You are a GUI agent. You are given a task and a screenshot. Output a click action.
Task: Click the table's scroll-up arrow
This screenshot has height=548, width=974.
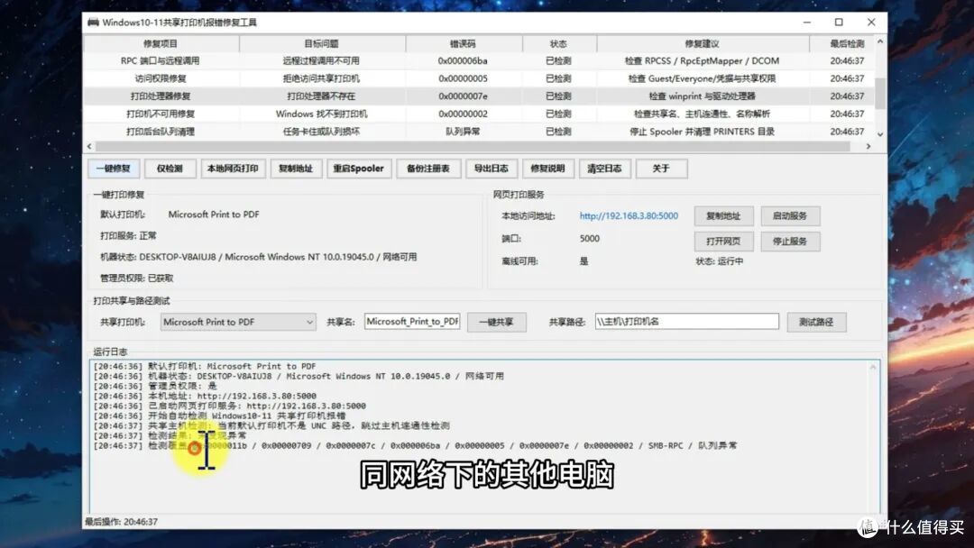pyautogui.click(x=879, y=42)
